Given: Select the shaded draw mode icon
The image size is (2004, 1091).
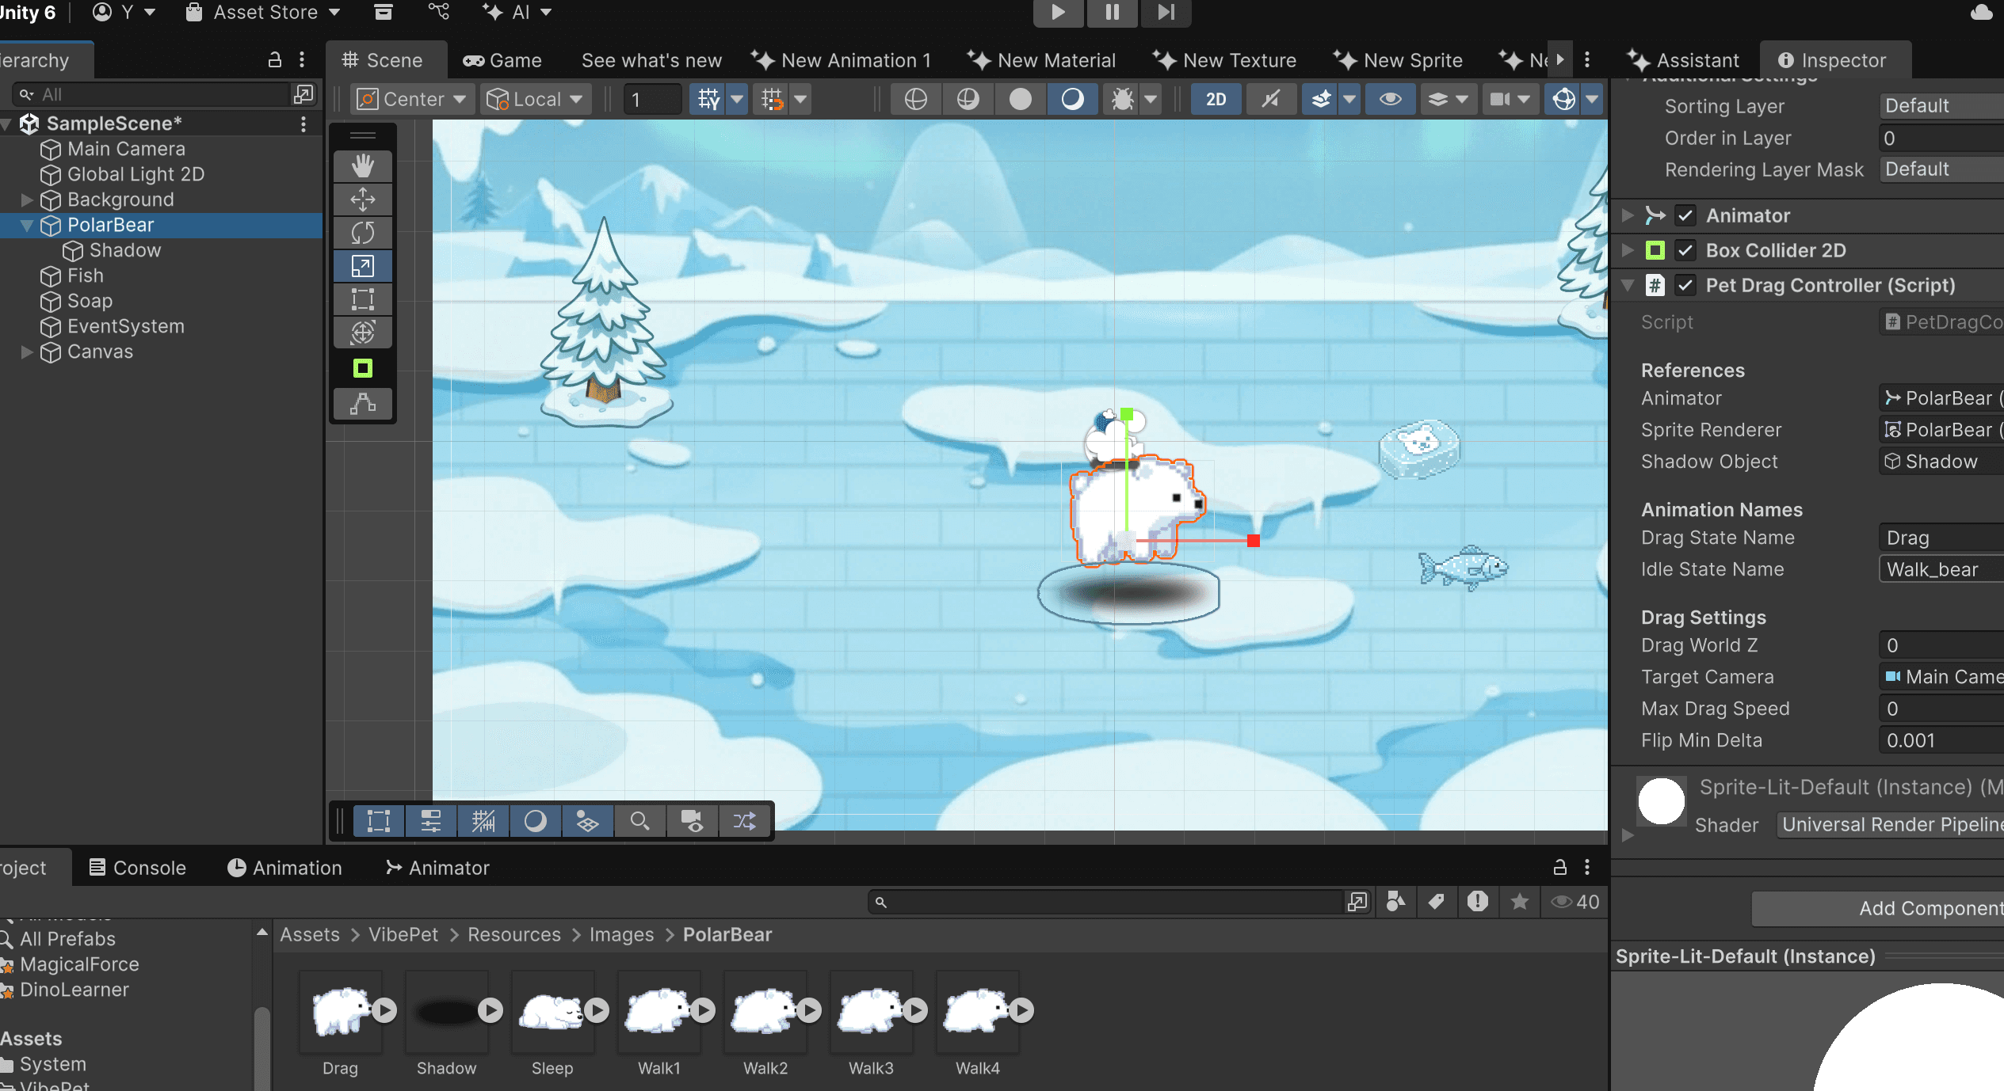Looking at the screenshot, I should [x=1072, y=99].
